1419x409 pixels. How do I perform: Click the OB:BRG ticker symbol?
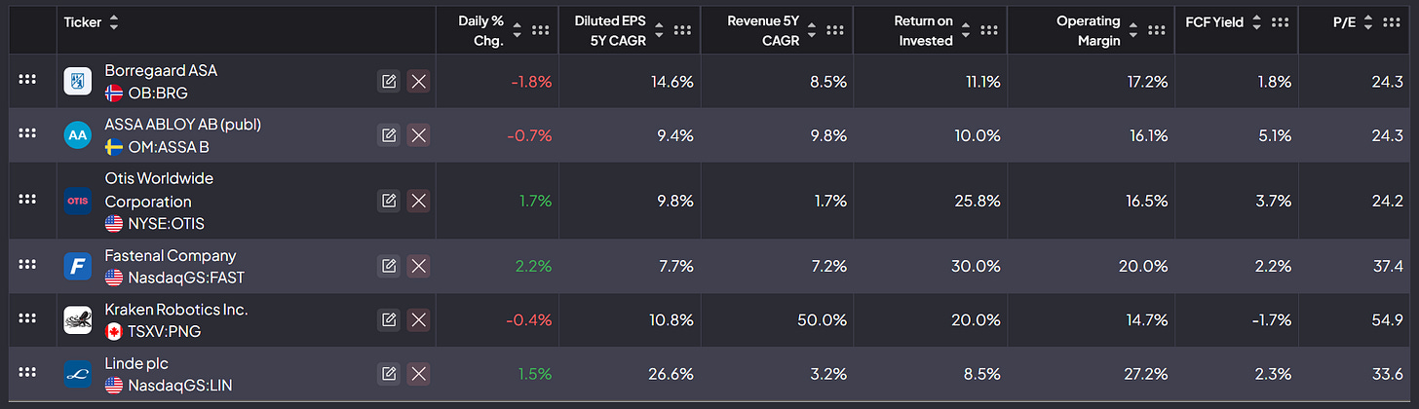(x=158, y=93)
